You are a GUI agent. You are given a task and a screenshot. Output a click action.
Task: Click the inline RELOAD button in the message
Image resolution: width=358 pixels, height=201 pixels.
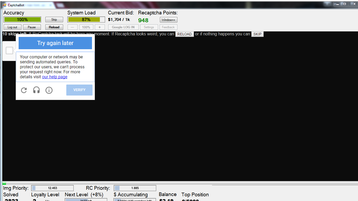[185, 34]
